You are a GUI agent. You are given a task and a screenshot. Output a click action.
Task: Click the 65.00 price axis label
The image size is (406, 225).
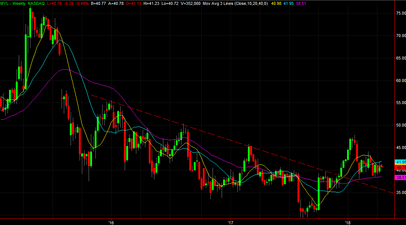pos(401,58)
